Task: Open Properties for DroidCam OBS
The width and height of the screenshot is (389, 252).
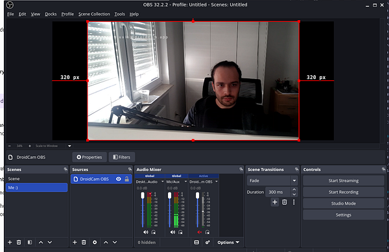Action: [x=89, y=157]
